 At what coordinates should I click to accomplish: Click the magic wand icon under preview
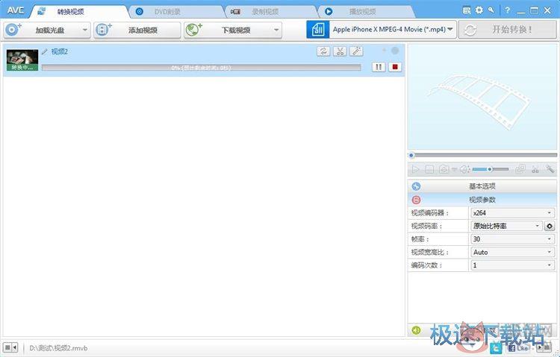point(550,168)
